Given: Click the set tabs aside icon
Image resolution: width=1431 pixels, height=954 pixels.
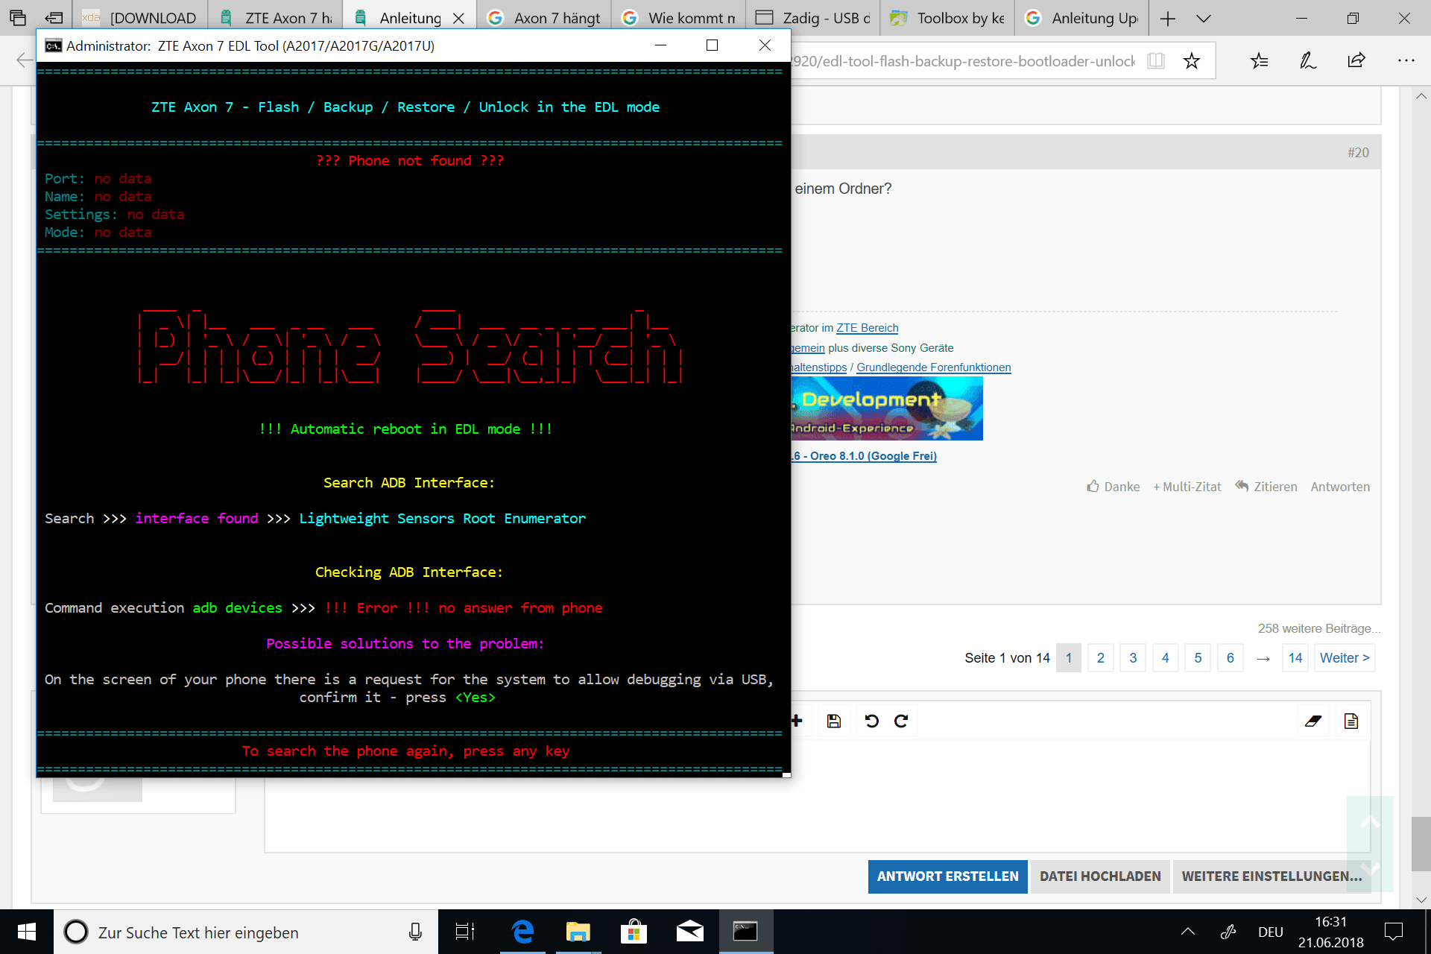Looking at the screenshot, I should pos(54,18).
